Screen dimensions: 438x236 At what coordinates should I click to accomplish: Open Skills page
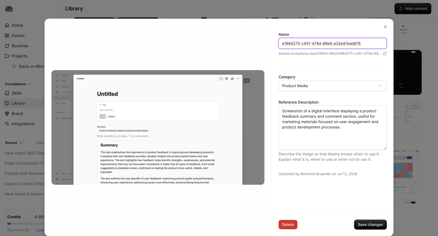(x=16, y=93)
